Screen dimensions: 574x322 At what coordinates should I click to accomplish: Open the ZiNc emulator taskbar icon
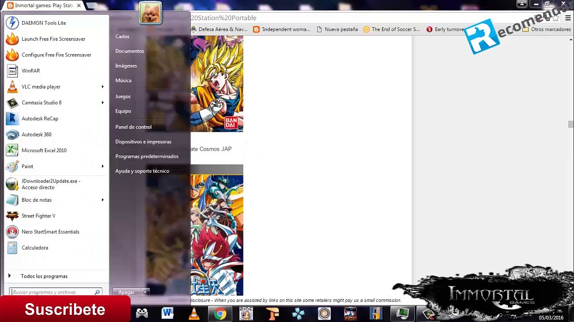coord(246,314)
